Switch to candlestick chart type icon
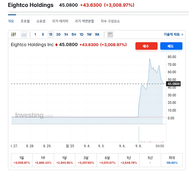The width and height of the screenshot is (189, 172). (14, 35)
